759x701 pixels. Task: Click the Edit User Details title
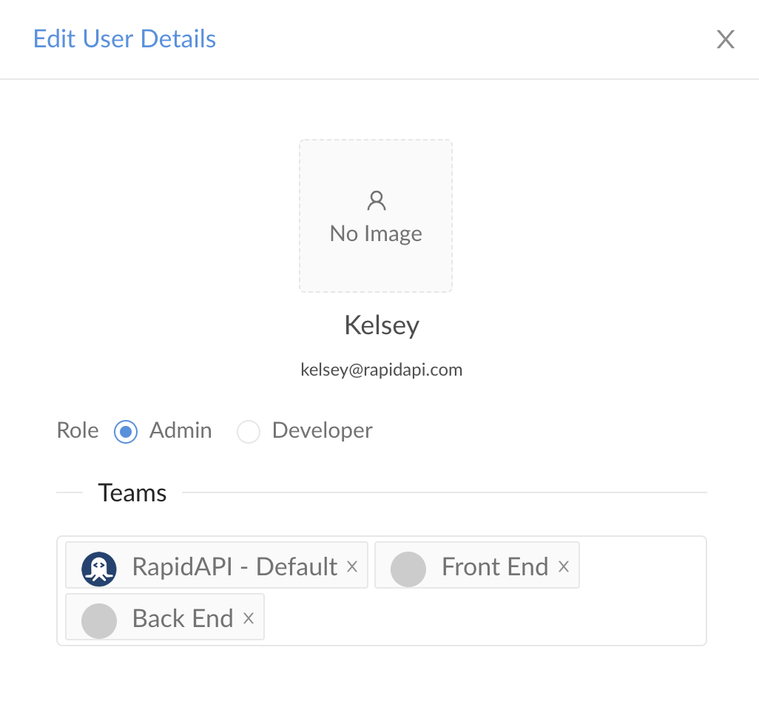124,38
